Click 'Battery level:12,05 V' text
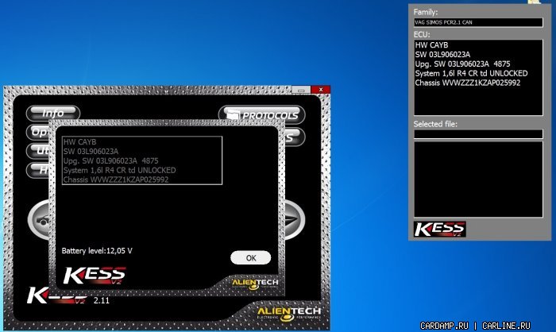Viewport: 556px width, 332px height. pyautogui.click(x=97, y=251)
